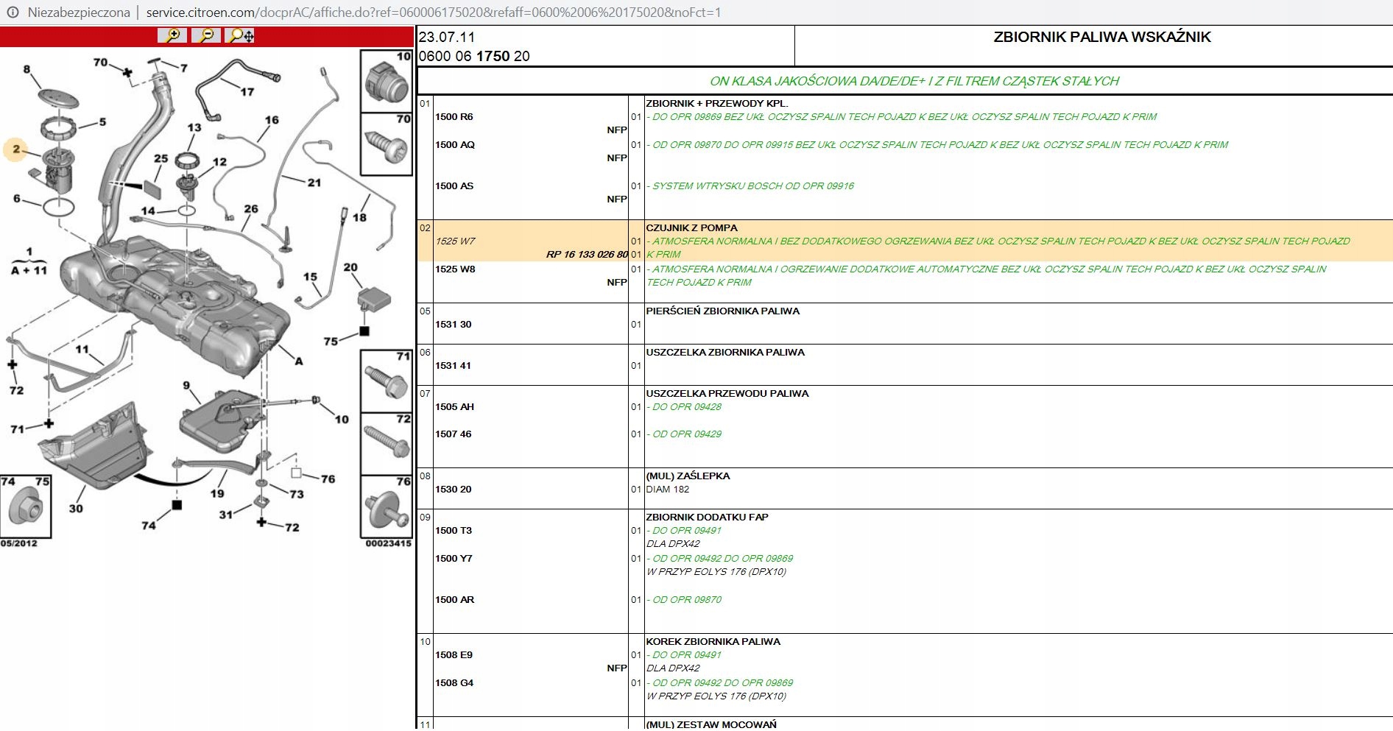Viewport: 1393px width, 731px height.
Task: Select callout 17 hose in the diagram
Action: click(247, 92)
